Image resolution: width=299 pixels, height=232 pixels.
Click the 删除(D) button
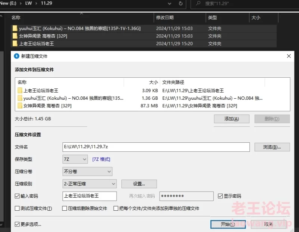click(x=272, y=119)
